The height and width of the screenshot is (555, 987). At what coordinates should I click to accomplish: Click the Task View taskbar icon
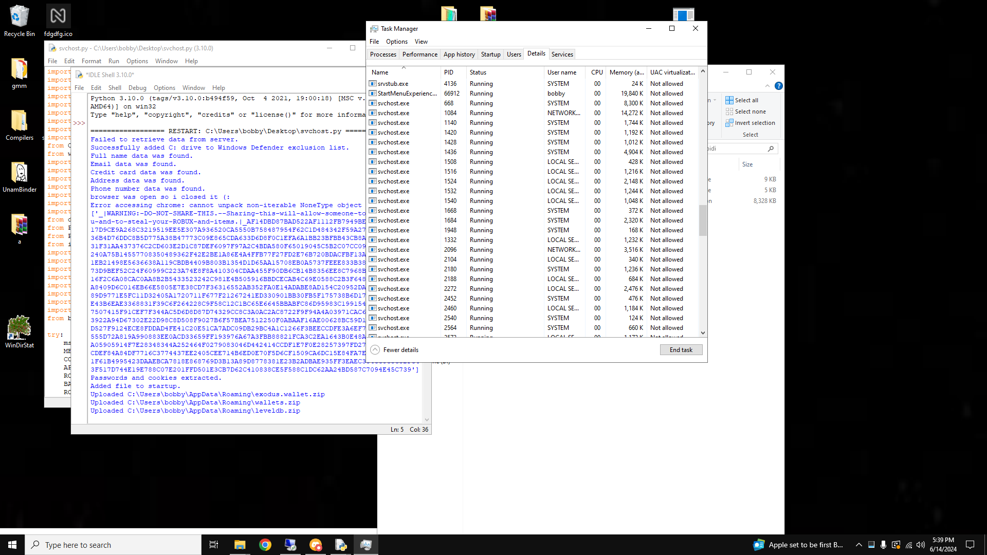pyautogui.click(x=214, y=545)
